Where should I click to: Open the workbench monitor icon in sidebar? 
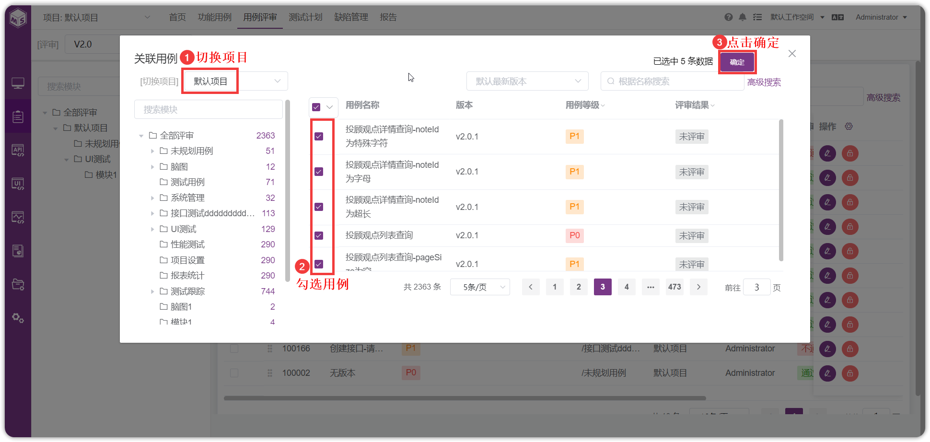pyautogui.click(x=18, y=83)
